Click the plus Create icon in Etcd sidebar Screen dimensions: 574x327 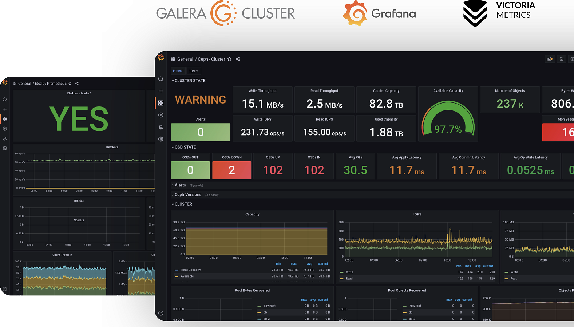pos(5,109)
